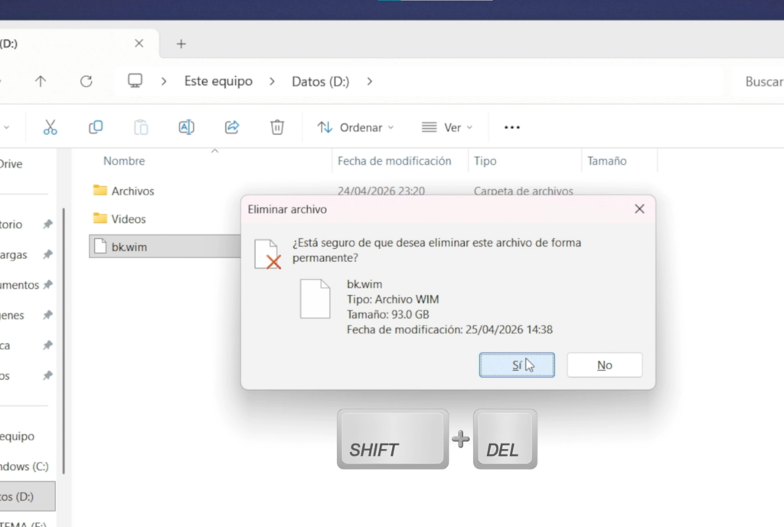Click the Cut scissors icon
Image resolution: width=784 pixels, height=527 pixels.
[x=51, y=127]
